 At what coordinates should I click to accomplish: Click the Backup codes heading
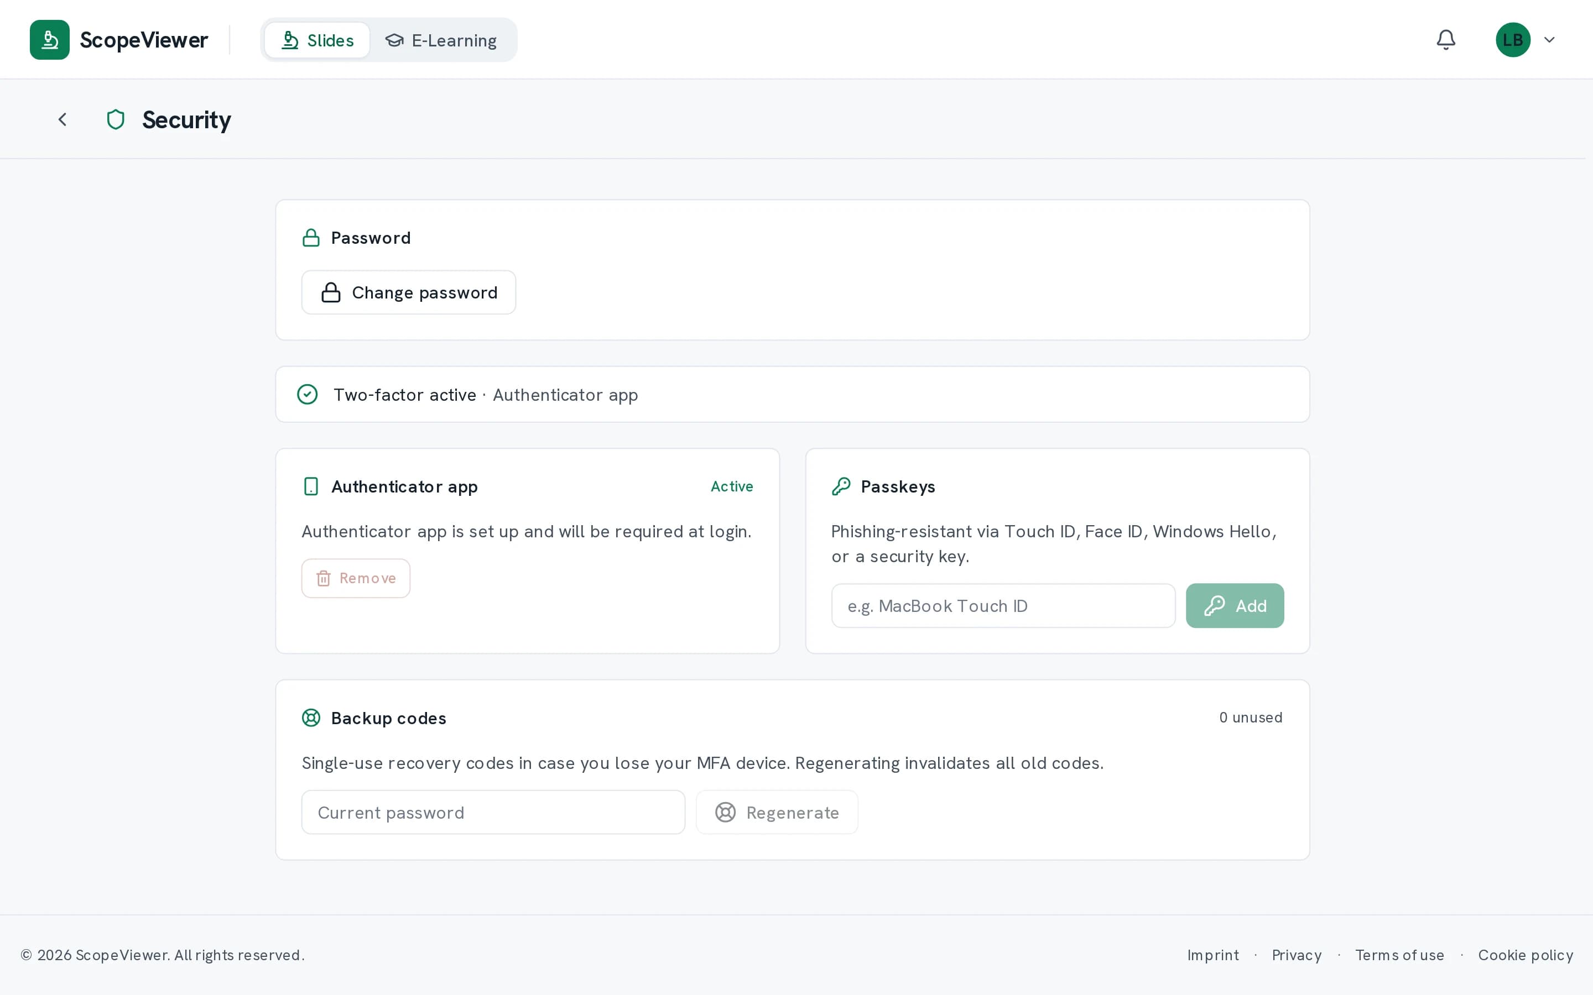(388, 718)
